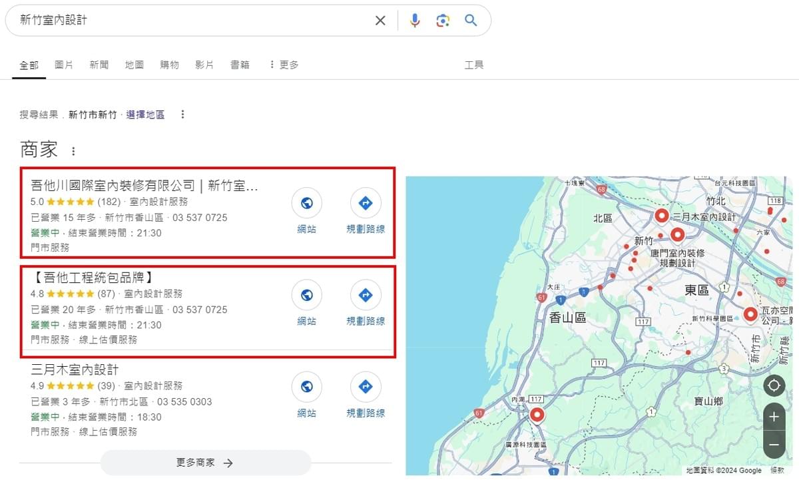Click the 選擇地區 link
This screenshot has width=799, height=490.
pyautogui.click(x=145, y=115)
